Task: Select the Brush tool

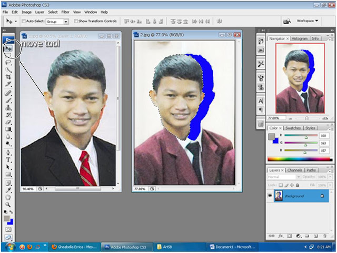Action: click(x=8, y=100)
